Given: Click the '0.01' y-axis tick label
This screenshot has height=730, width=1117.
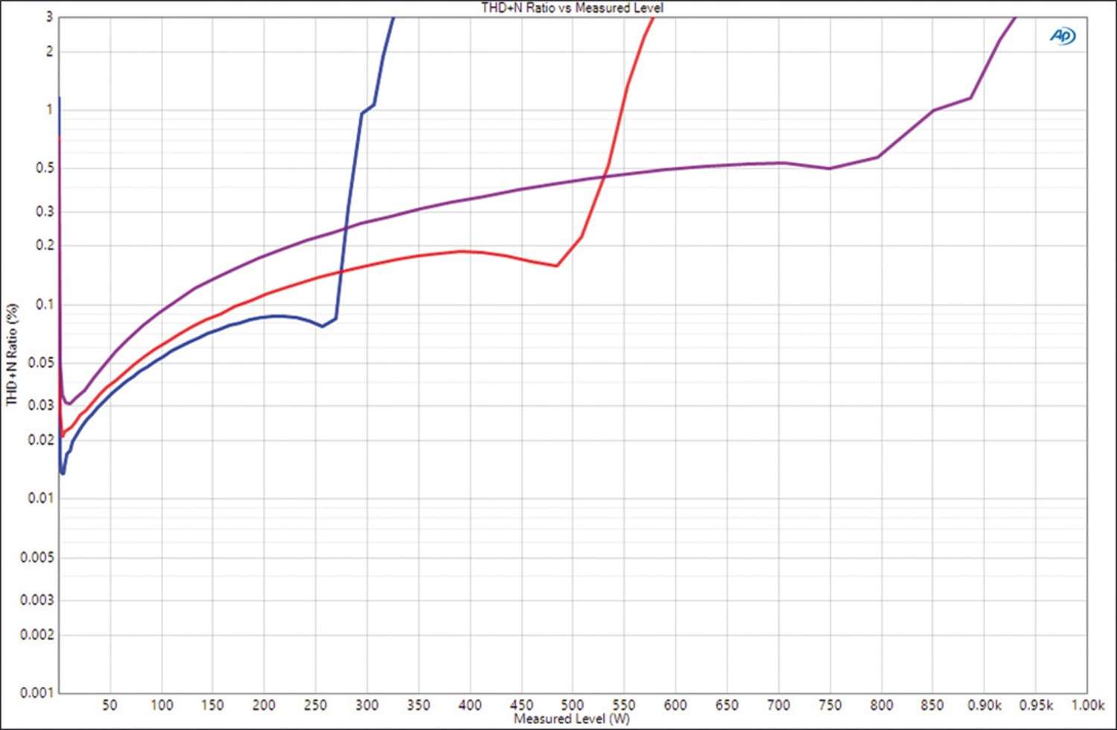Looking at the screenshot, I should [41, 498].
